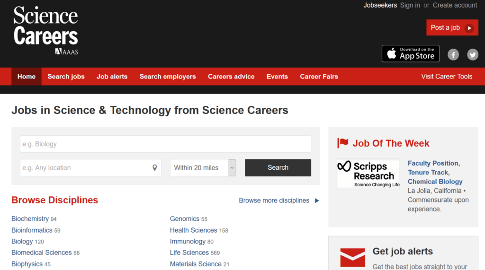Viewport: 485px width, 270px height.
Task: Open the Careers advice menu item
Action: (231, 77)
